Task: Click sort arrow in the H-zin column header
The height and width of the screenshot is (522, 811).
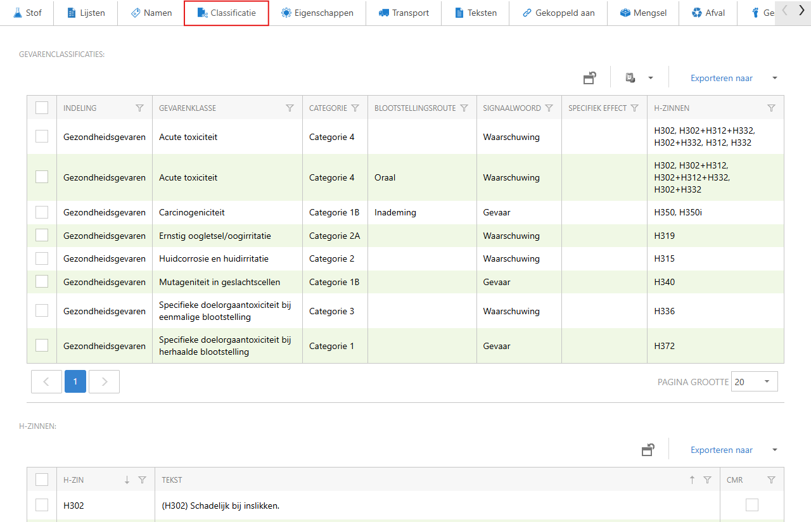Action: tap(127, 480)
